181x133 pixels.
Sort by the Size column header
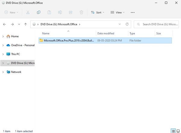coord(158,33)
